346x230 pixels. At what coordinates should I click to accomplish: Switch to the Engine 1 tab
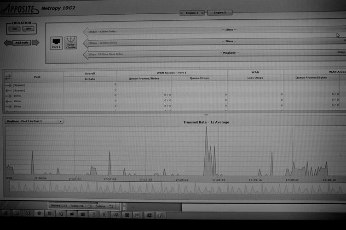click(x=192, y=13)
